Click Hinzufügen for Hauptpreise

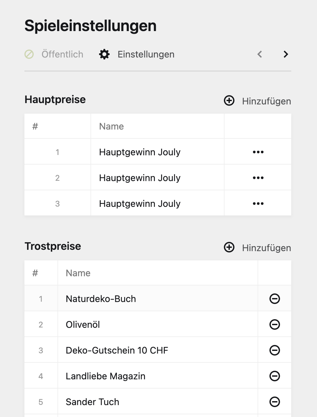pyautogui.click(x=266, y=101)
